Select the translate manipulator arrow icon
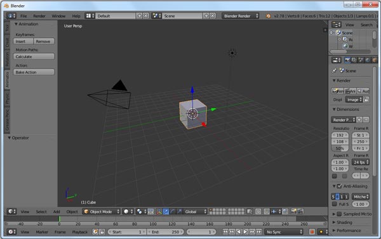This screenshot has height=239, width=381. [x=166, y=212]
